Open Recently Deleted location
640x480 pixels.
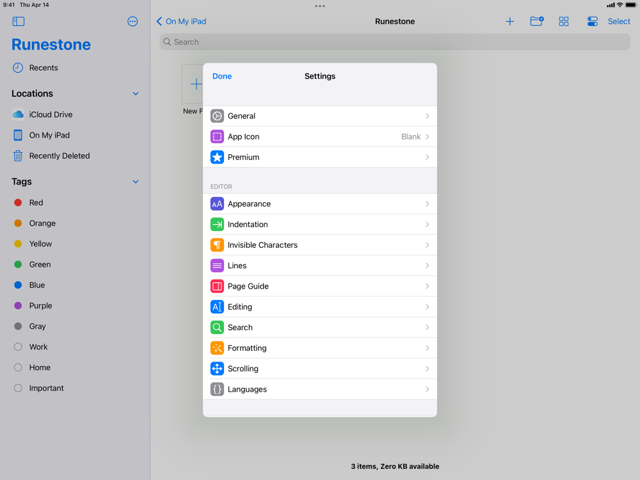pyautogui.click(x=75, y=156)
